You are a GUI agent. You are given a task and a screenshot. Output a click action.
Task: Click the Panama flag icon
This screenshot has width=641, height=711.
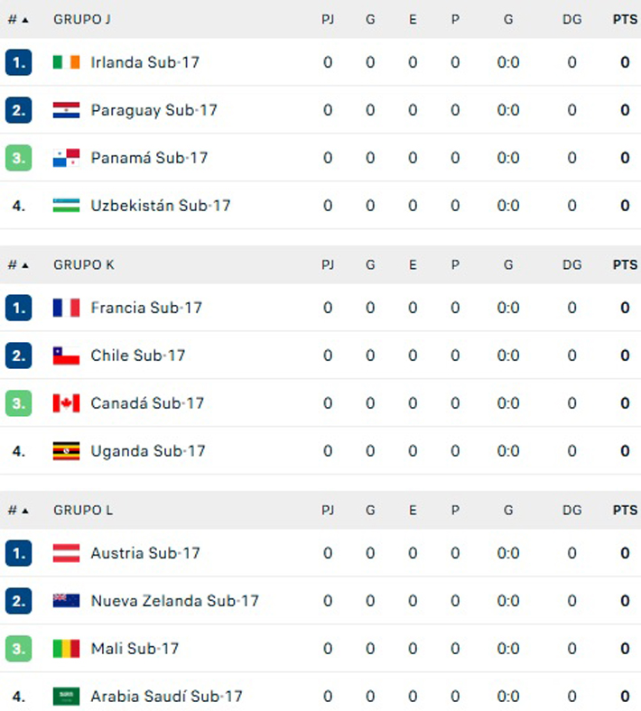[66, 158]
